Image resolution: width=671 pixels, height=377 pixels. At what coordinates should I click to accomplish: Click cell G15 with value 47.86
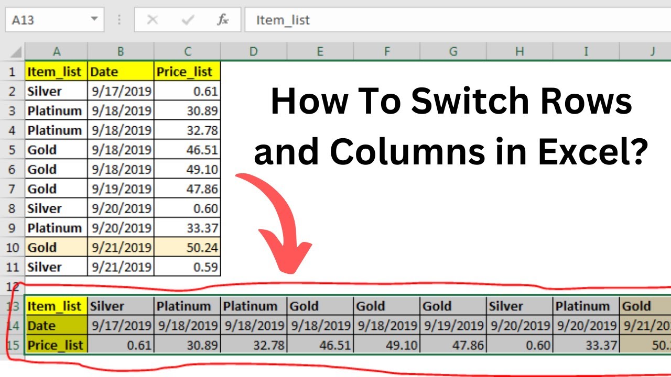453,346
